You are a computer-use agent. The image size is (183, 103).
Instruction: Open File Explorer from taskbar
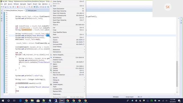coord(32,100)
